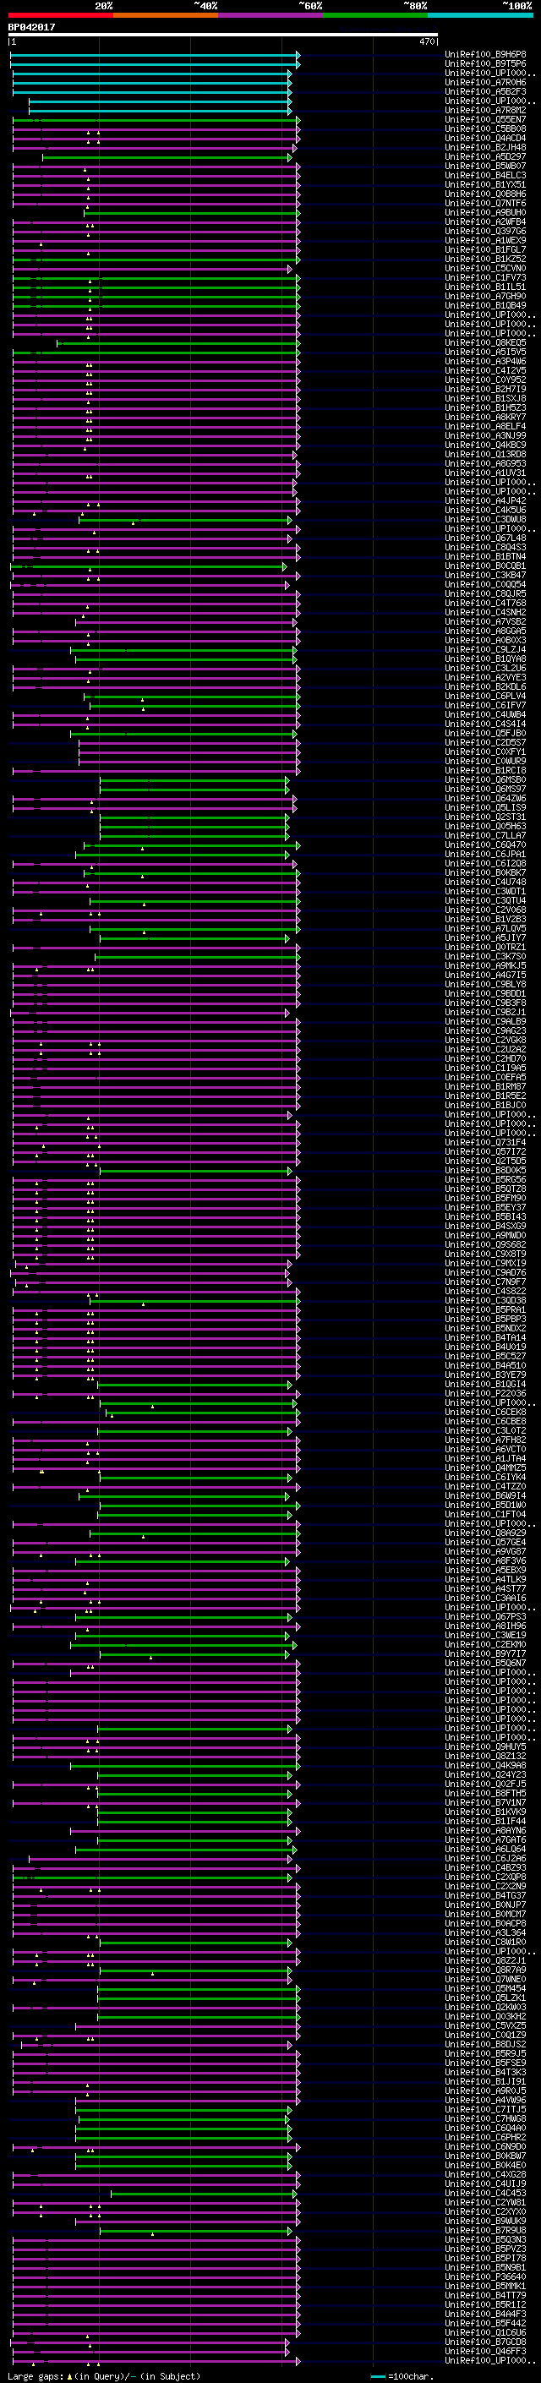Select hit UniRef100_A7R8M2
The width and height of the screenshot is (541, 2383).
click(485, 110)
